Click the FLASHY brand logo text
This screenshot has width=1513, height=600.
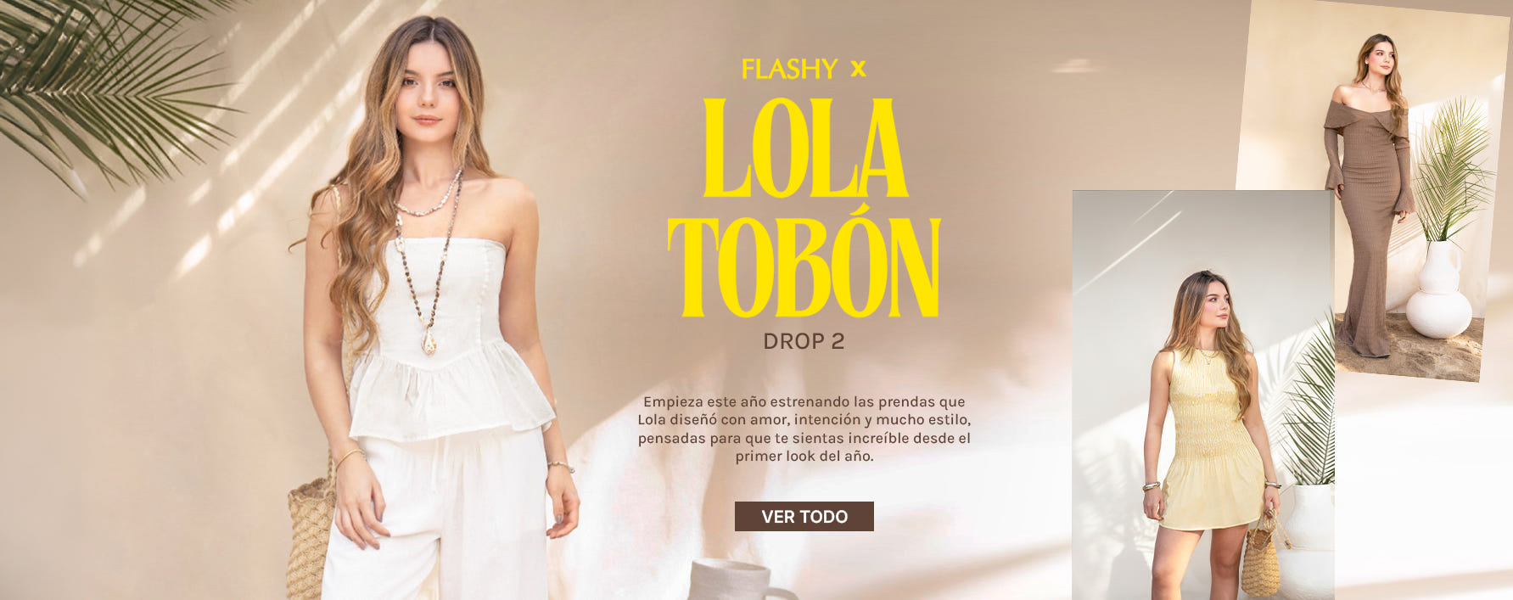pos(789,69)
